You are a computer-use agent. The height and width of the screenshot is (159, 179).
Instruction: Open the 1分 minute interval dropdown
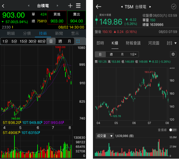[x=133, y=54]
